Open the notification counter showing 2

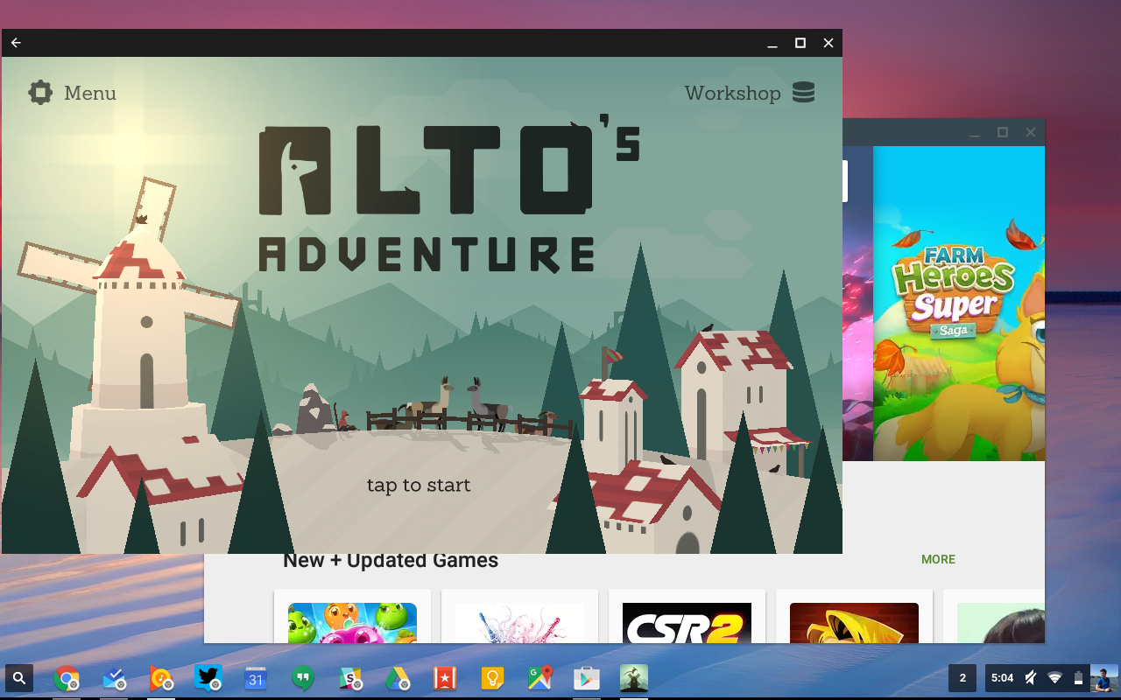[962, 678]
